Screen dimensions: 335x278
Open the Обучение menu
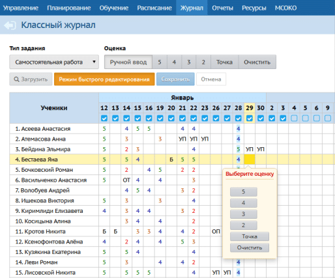tap(114, 8)
